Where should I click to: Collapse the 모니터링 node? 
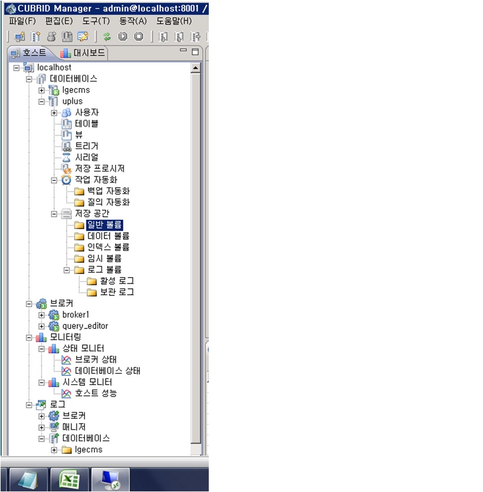pos(29,338)
